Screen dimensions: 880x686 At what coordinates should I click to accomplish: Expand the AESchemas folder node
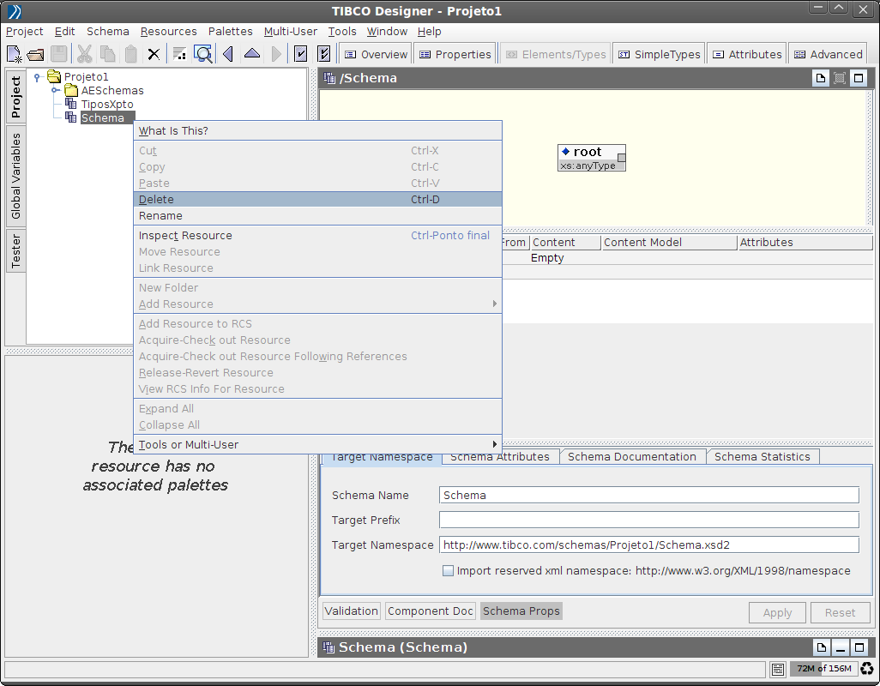[55, 90]
